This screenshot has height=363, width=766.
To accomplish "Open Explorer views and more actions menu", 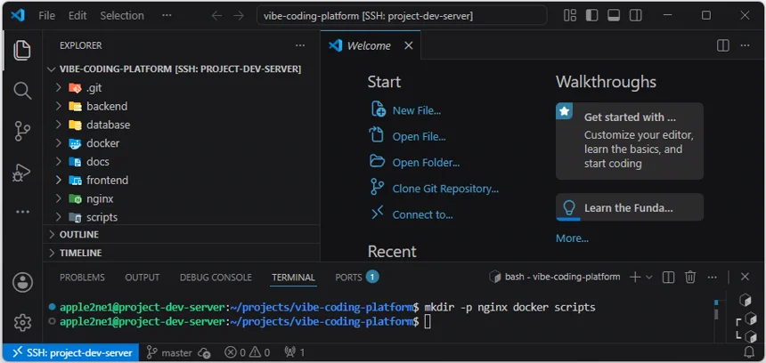I will pos(300,45).
